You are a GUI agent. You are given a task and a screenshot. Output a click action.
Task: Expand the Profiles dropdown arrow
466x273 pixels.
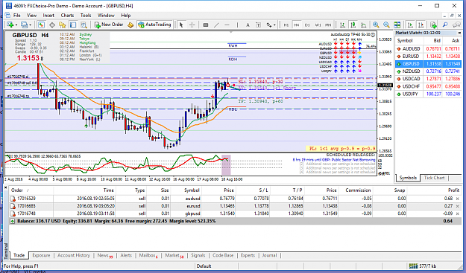point(31,25)
